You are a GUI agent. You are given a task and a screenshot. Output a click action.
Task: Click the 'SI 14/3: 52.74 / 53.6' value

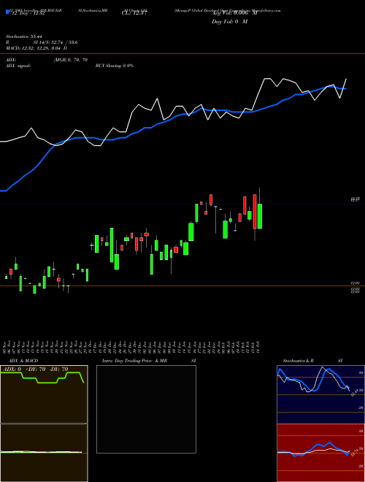tap(55, 42)
